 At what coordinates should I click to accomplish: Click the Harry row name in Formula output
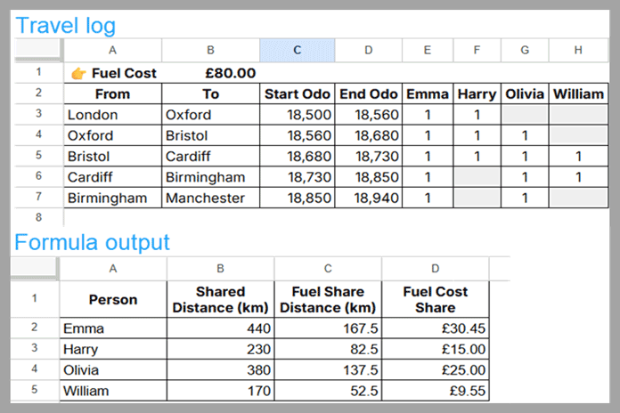pyautogui.click(x=113, y=350)
